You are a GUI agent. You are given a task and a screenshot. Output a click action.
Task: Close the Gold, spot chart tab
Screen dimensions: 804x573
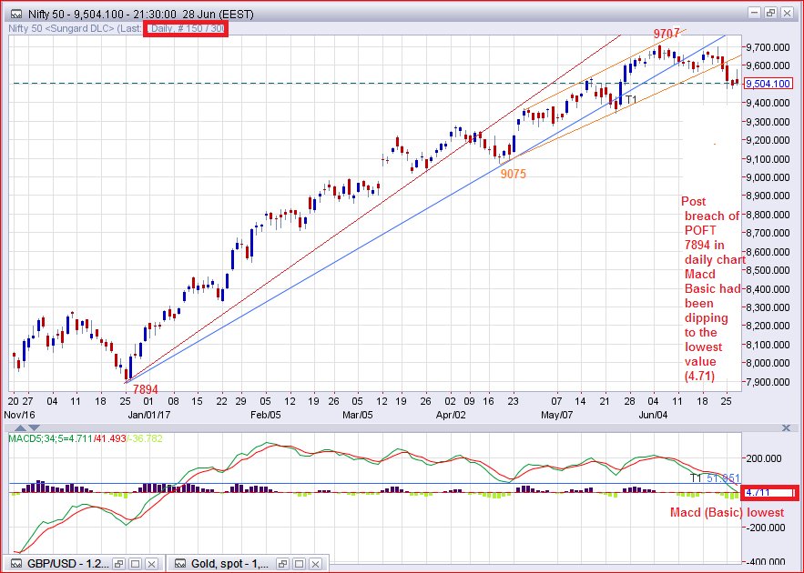(316, 564)
